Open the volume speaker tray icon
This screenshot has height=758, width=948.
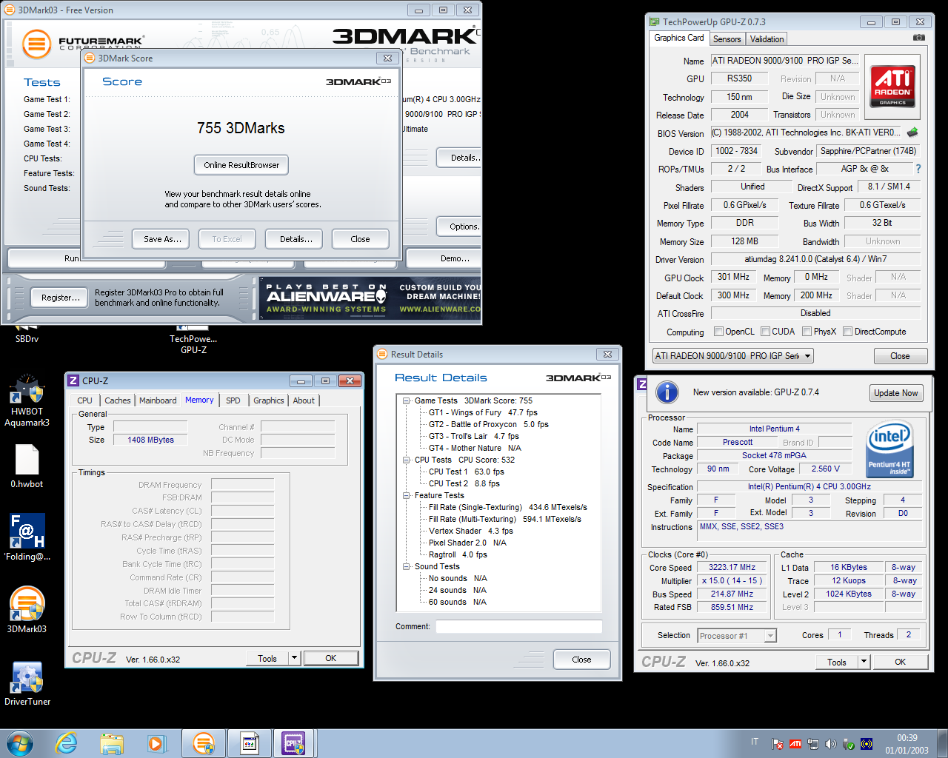(830, 744)
